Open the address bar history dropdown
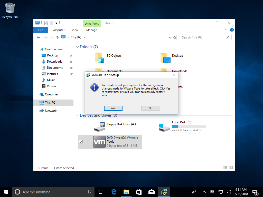Image resolution: width=263 pixels, height=197 pixels. tap(170, 37)
